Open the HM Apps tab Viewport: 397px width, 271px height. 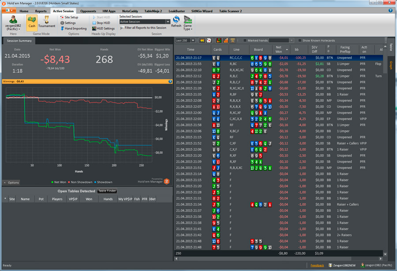tap(109, 11)
